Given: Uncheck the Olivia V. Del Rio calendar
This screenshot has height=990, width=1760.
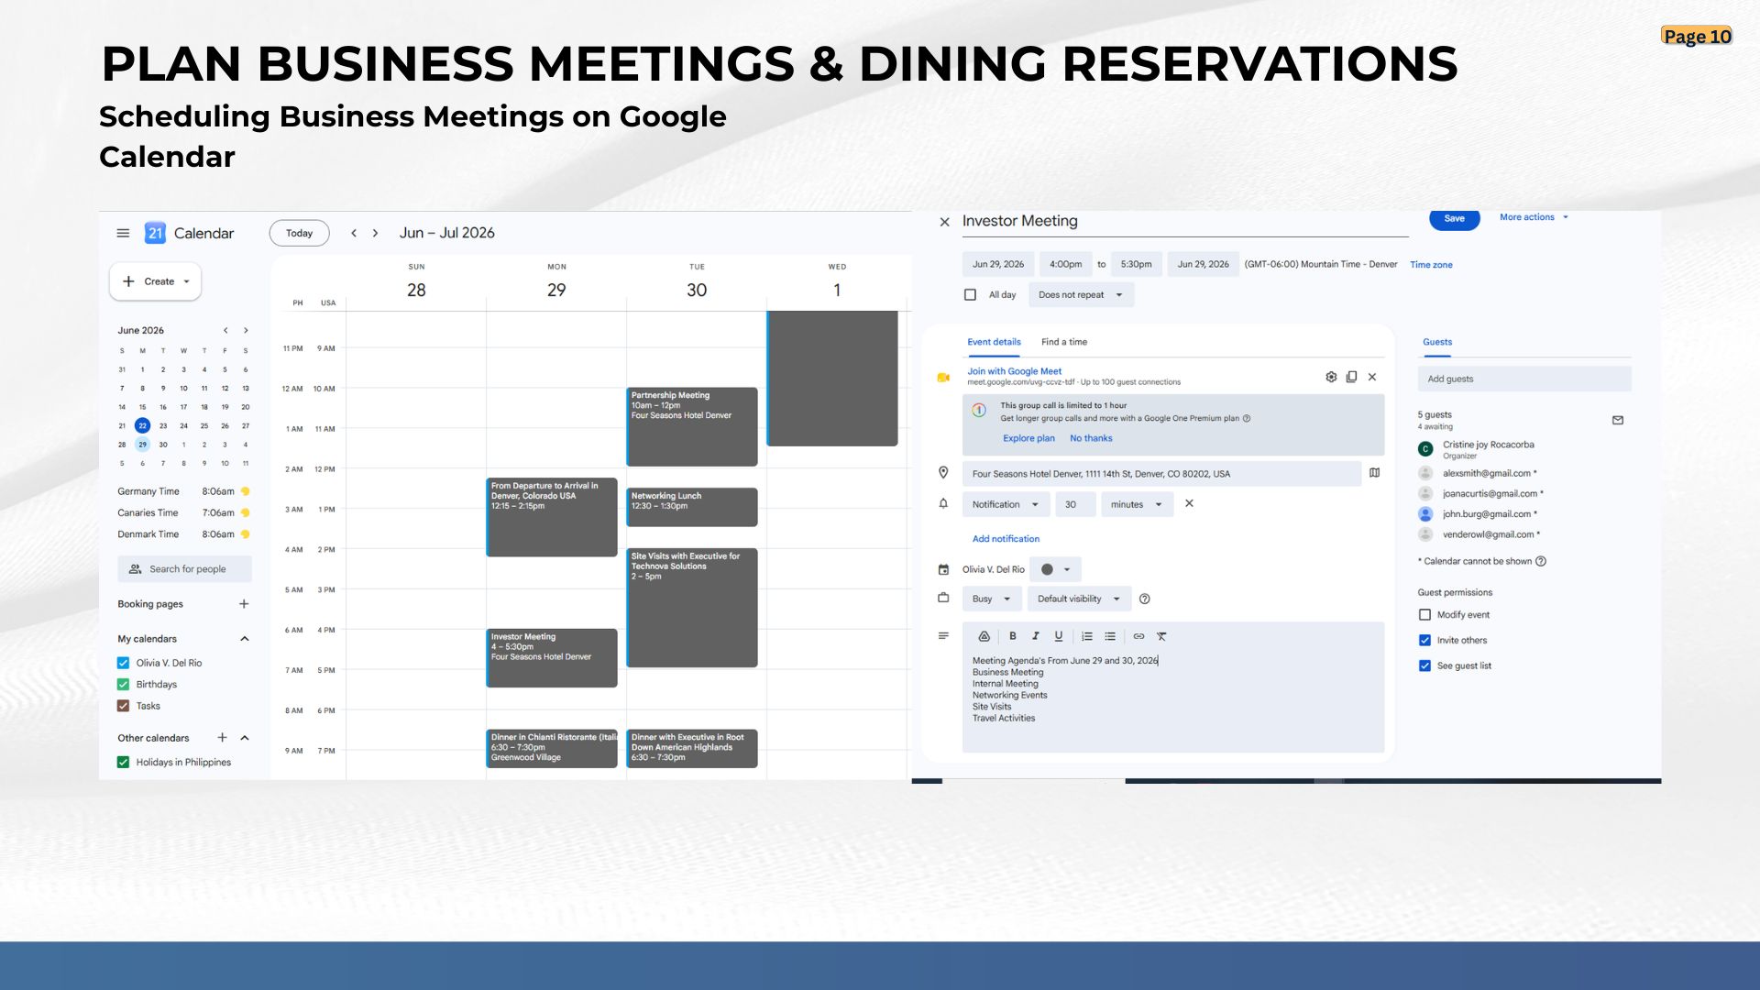Looking at the screenshot, I should coord(123,663).
